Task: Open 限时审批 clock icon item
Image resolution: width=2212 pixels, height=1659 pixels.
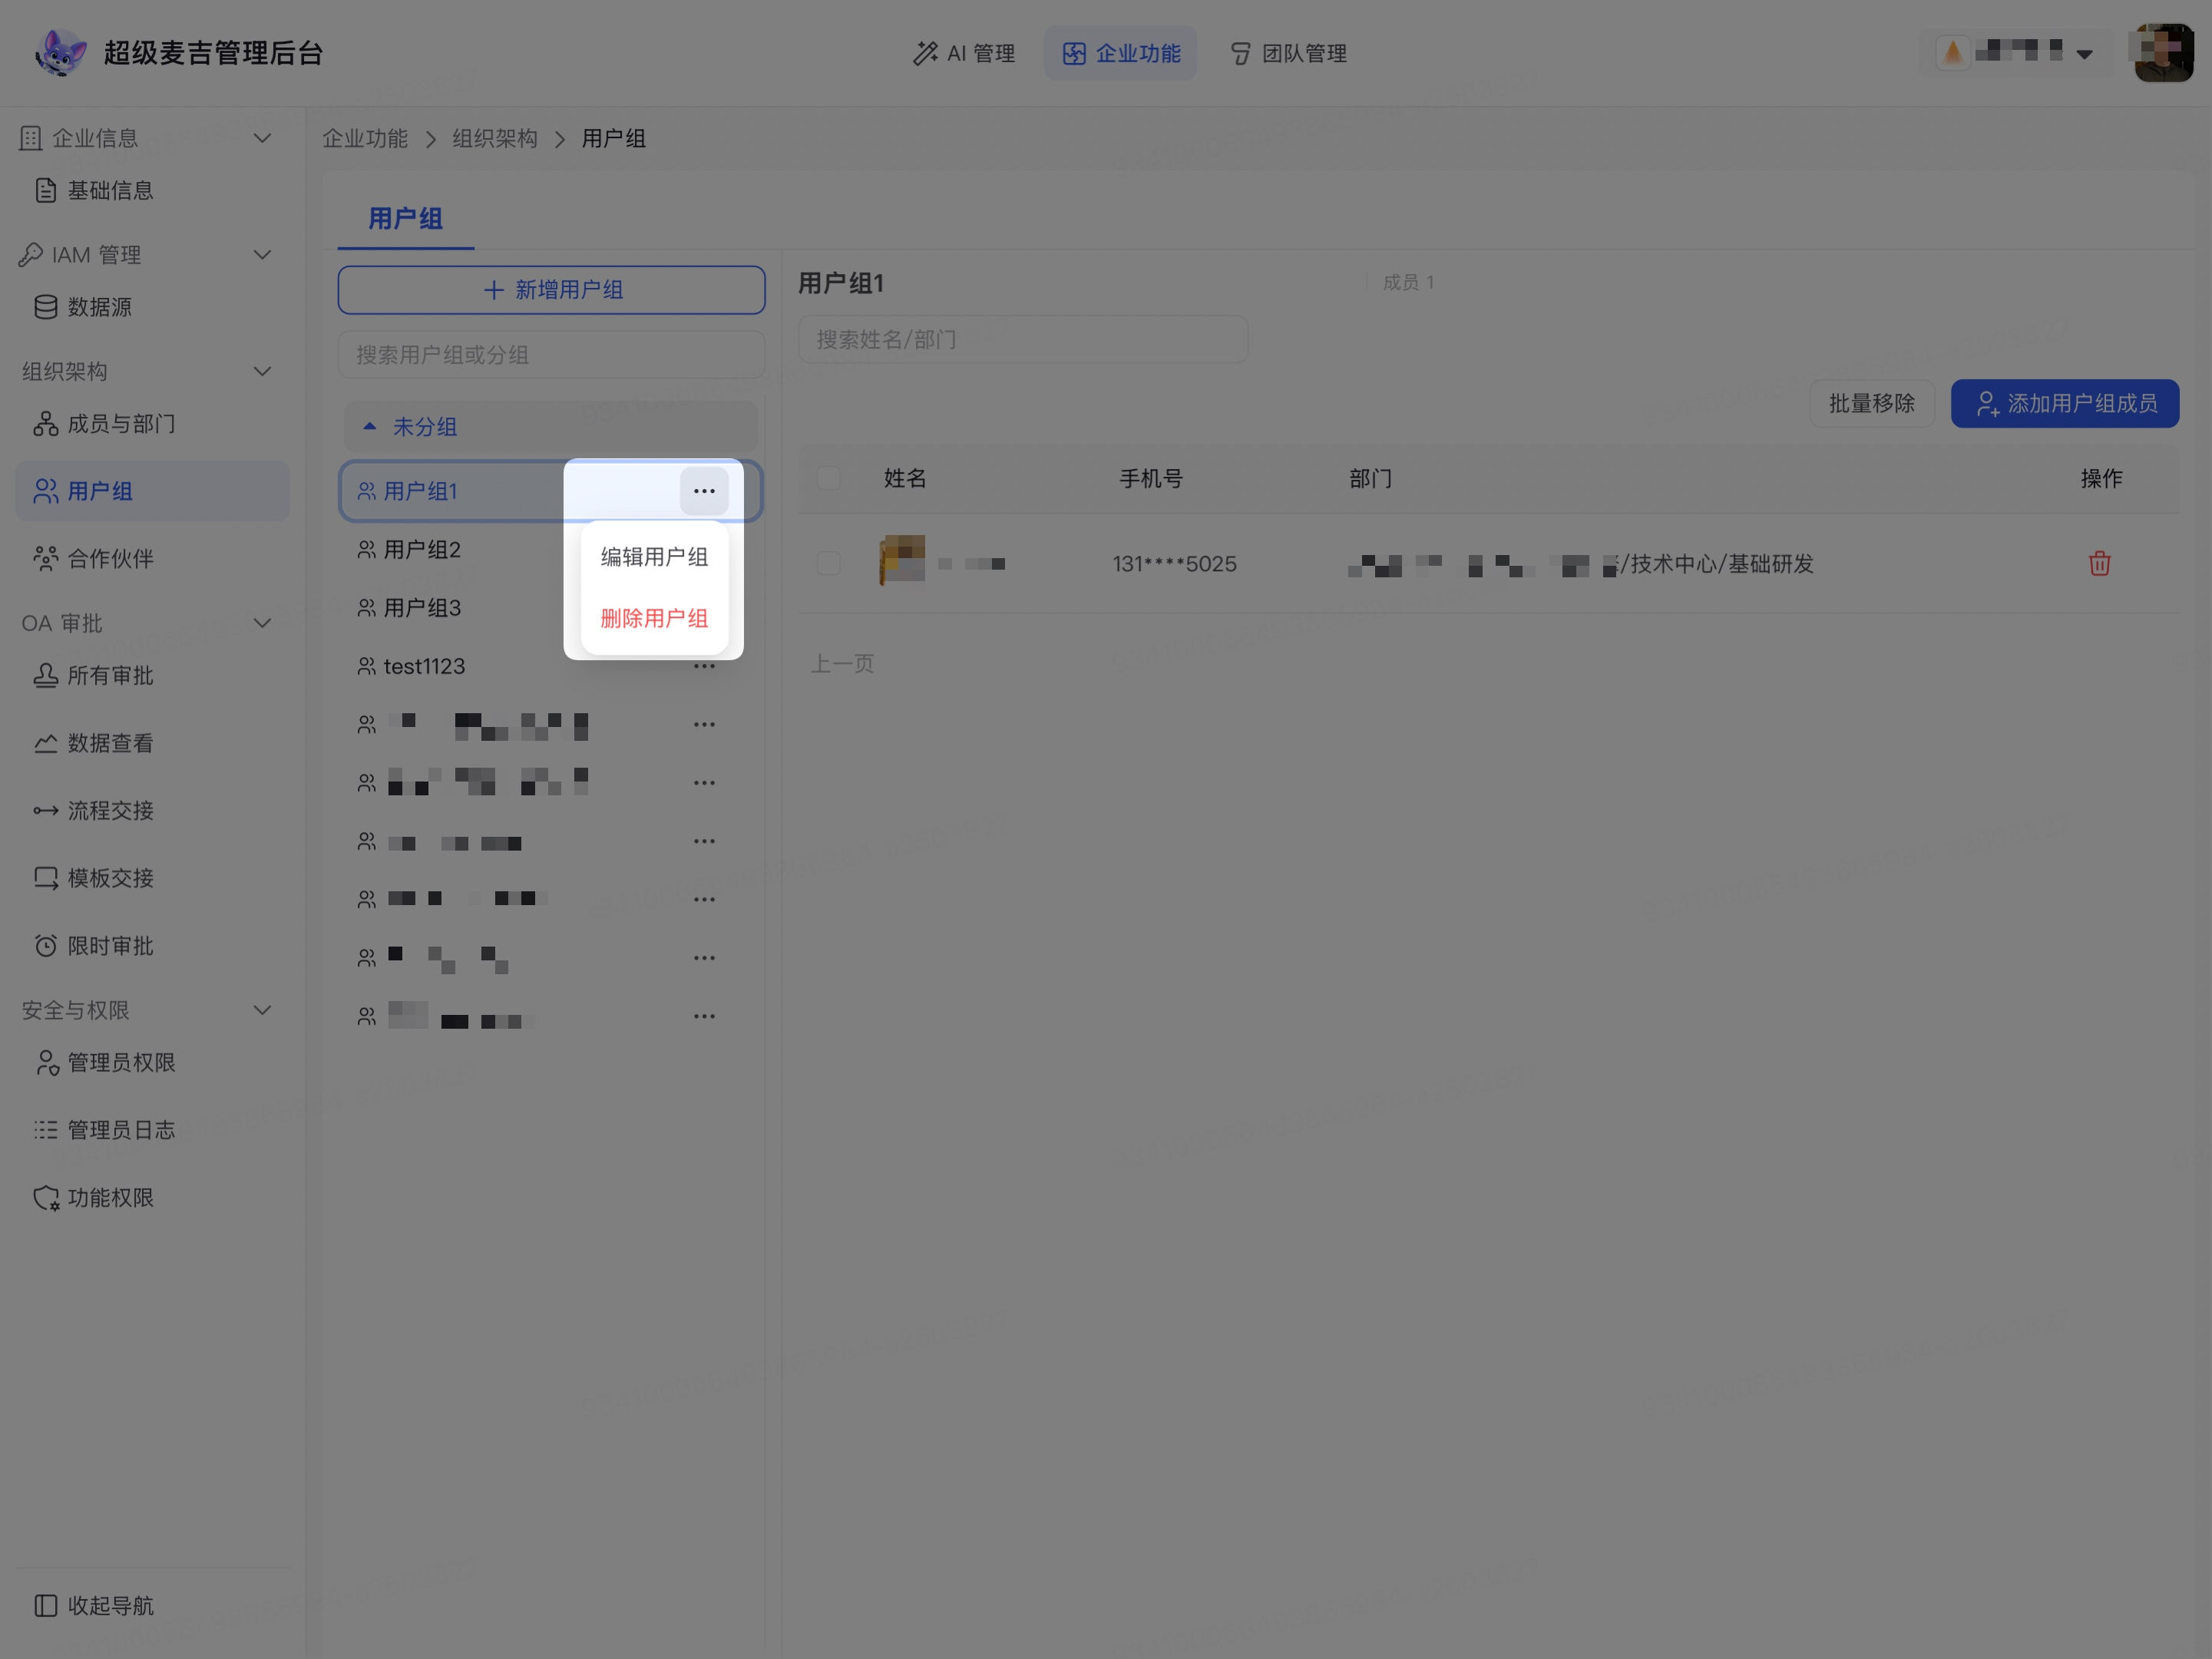Action: pos(46,945)
